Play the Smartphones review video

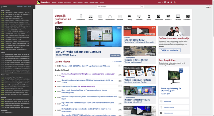pos(140,111)
